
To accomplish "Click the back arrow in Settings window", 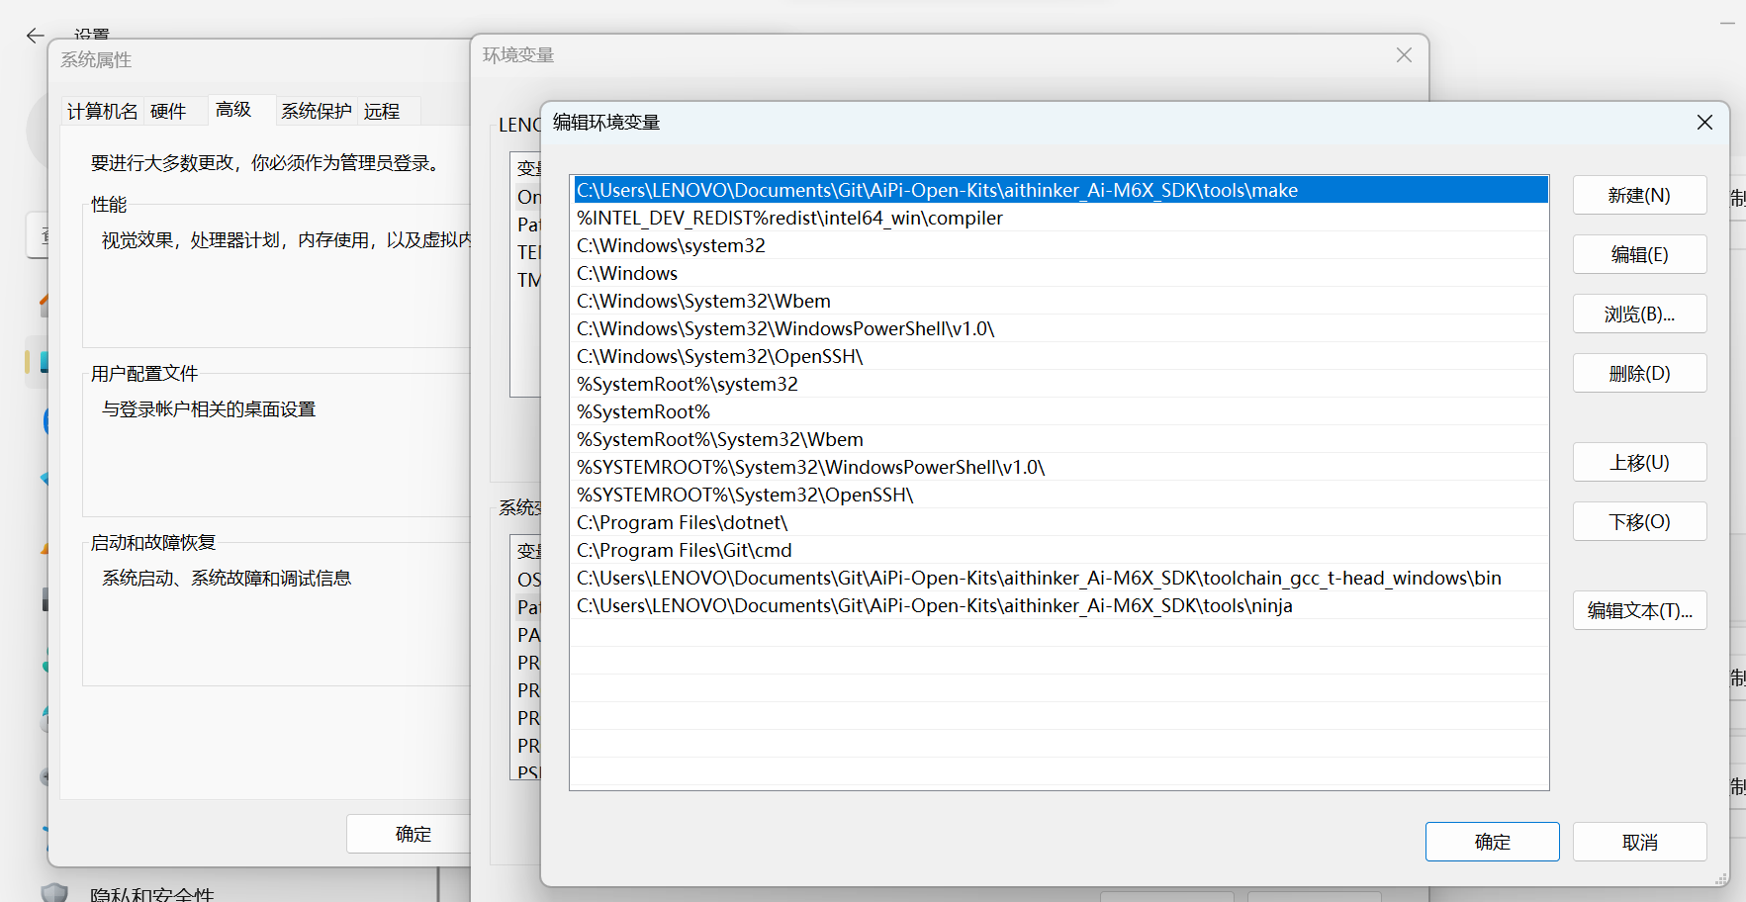I will 36,36.
